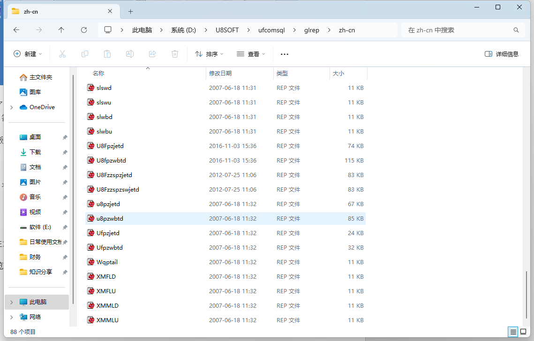Screen dimensions: 534x341
Task: Click the 新建 new button
Action: (x=28, y=54)
